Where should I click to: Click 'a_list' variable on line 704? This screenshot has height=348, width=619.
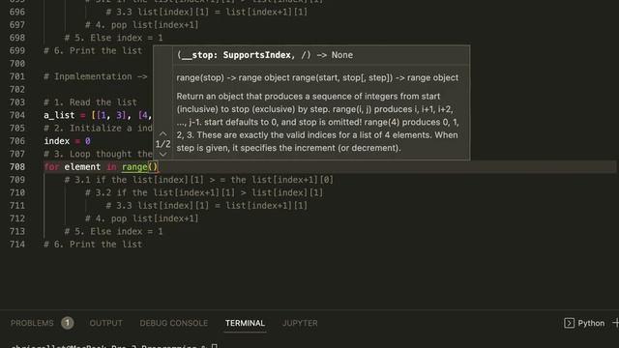pos(59,115)
